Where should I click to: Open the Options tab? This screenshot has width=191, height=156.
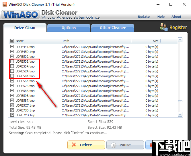(69, 28)
